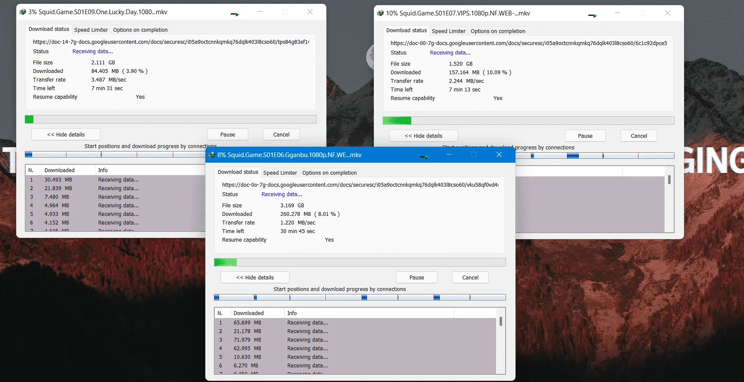744x382 pixels.
Task: Open Speed Limiter tab in S01E09 window
Action: pos(91,30)
